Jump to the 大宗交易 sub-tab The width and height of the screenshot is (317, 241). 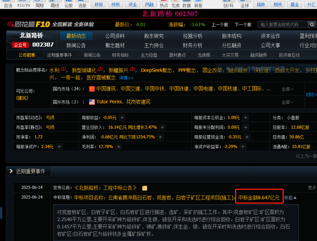coord(230,55)
